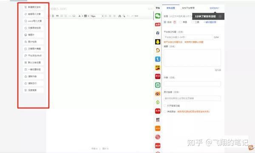The height and width of the screenshot is (153, 255).
Task: Open the more options ellipsis in toolbar
Action: pyautogui.click(x=136, y=16)
